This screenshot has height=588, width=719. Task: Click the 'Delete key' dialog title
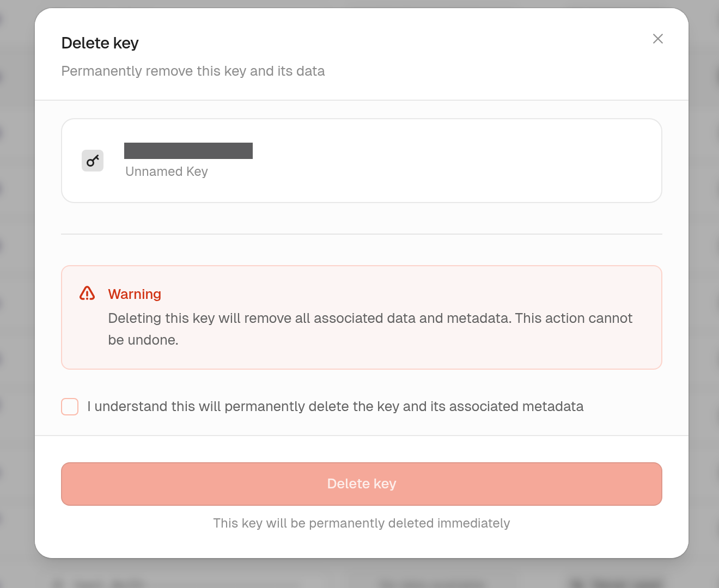coord(100,43)
